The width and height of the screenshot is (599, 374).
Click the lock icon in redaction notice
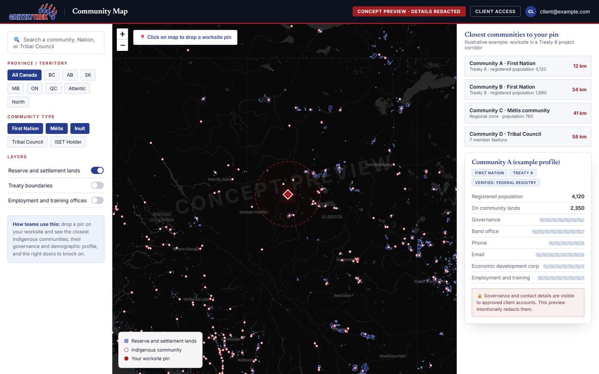(479, 296)
